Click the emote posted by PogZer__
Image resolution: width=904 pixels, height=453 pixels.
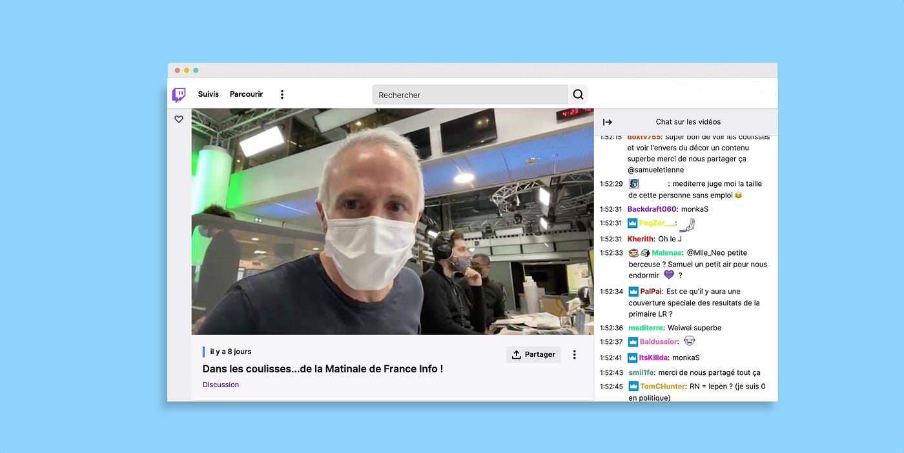pyautogui.click(x=688, y=225)
